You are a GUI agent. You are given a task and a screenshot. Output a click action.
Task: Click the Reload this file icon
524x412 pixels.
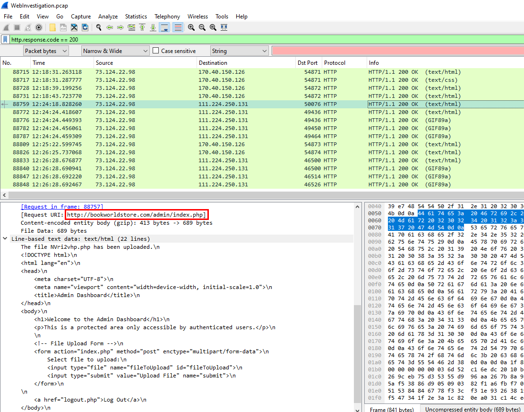tap(85, 27)
